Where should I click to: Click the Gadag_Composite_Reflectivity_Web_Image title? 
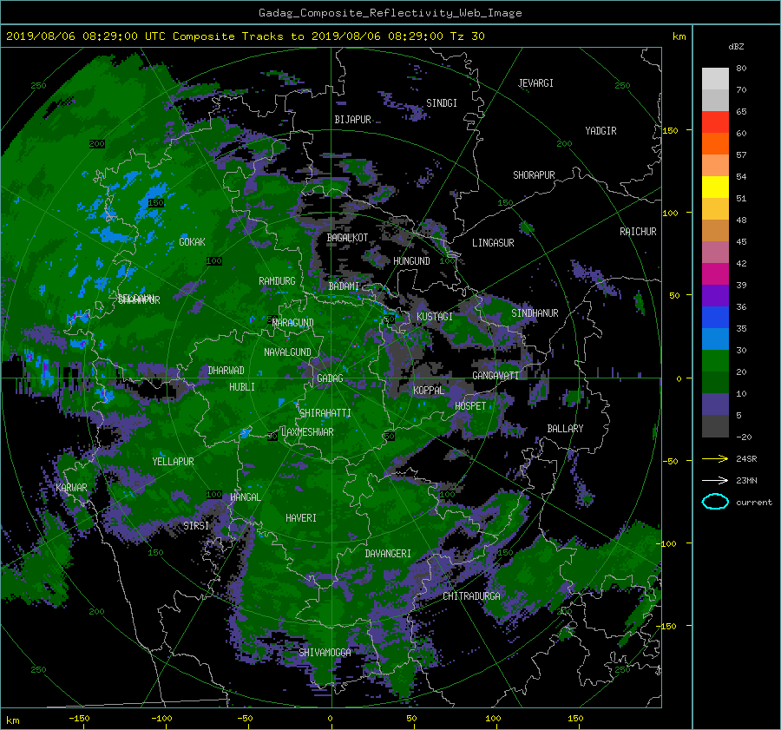(390, 13)
